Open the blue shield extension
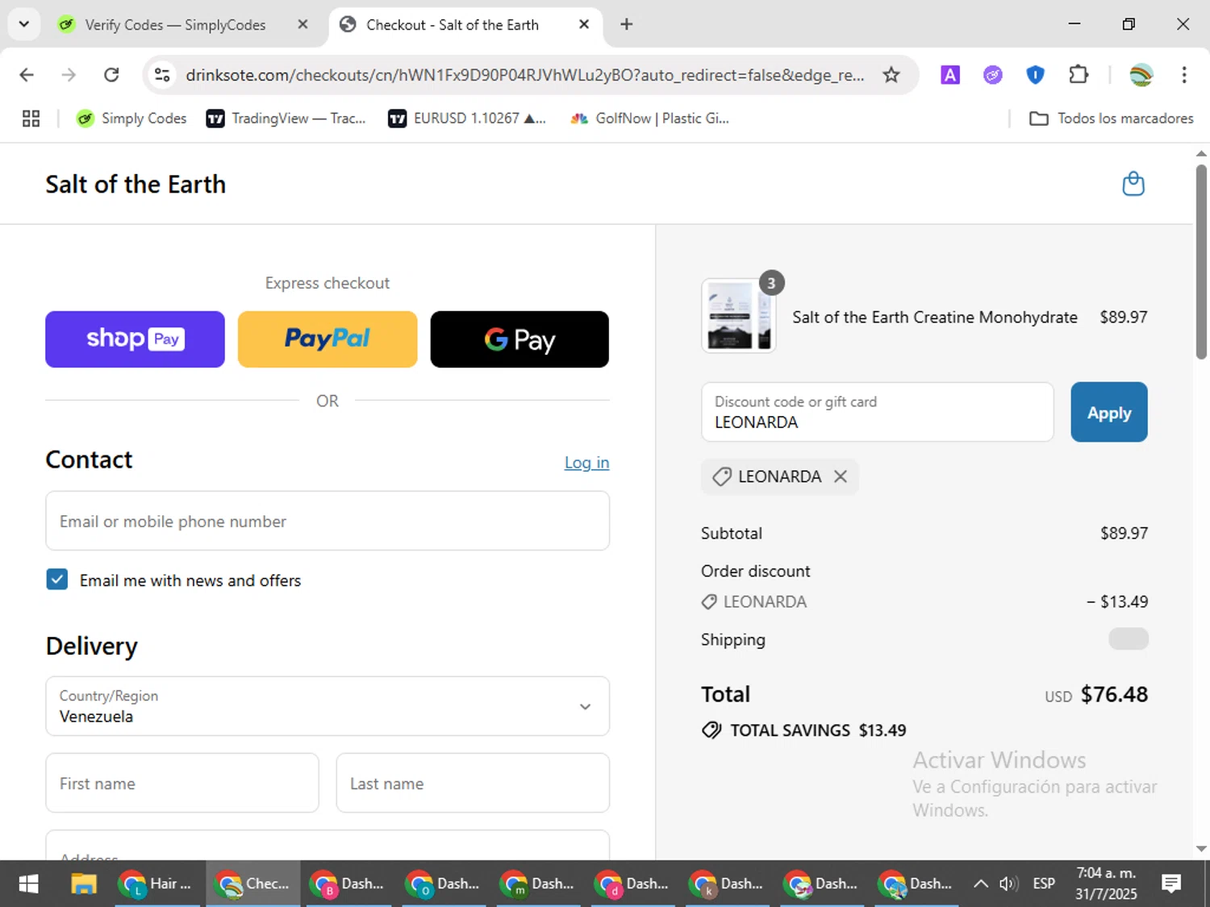The height and width of the screenshot is (907, 1210). 1036,75
